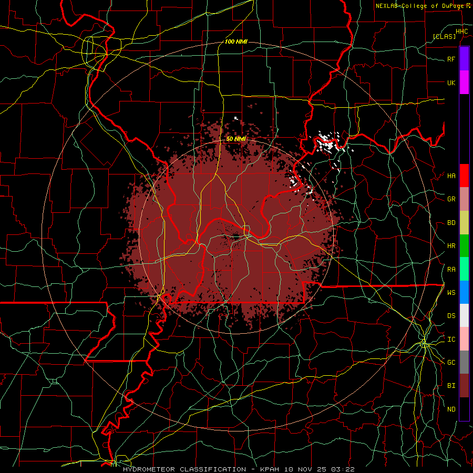Click the HA legend label
The image size is (473, 473).
click(x=451, y=176)
